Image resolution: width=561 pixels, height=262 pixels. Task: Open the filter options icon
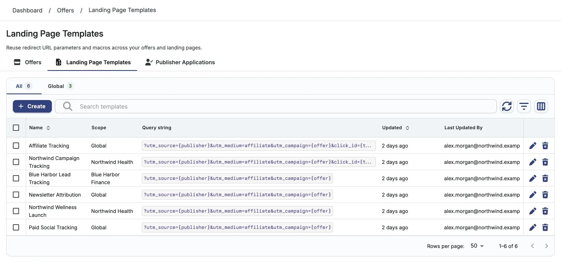pos(524,106)
